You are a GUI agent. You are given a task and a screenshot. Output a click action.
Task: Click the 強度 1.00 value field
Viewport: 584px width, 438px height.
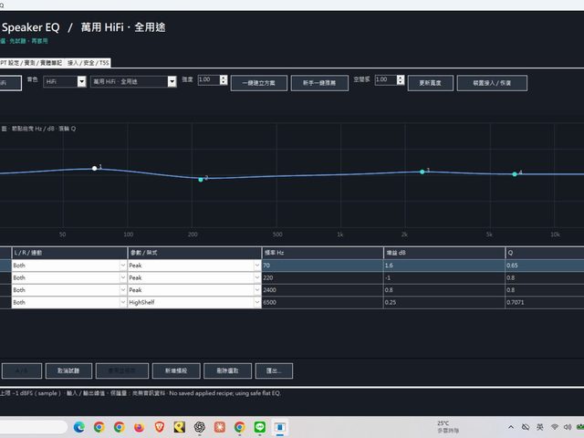(209, 79)
